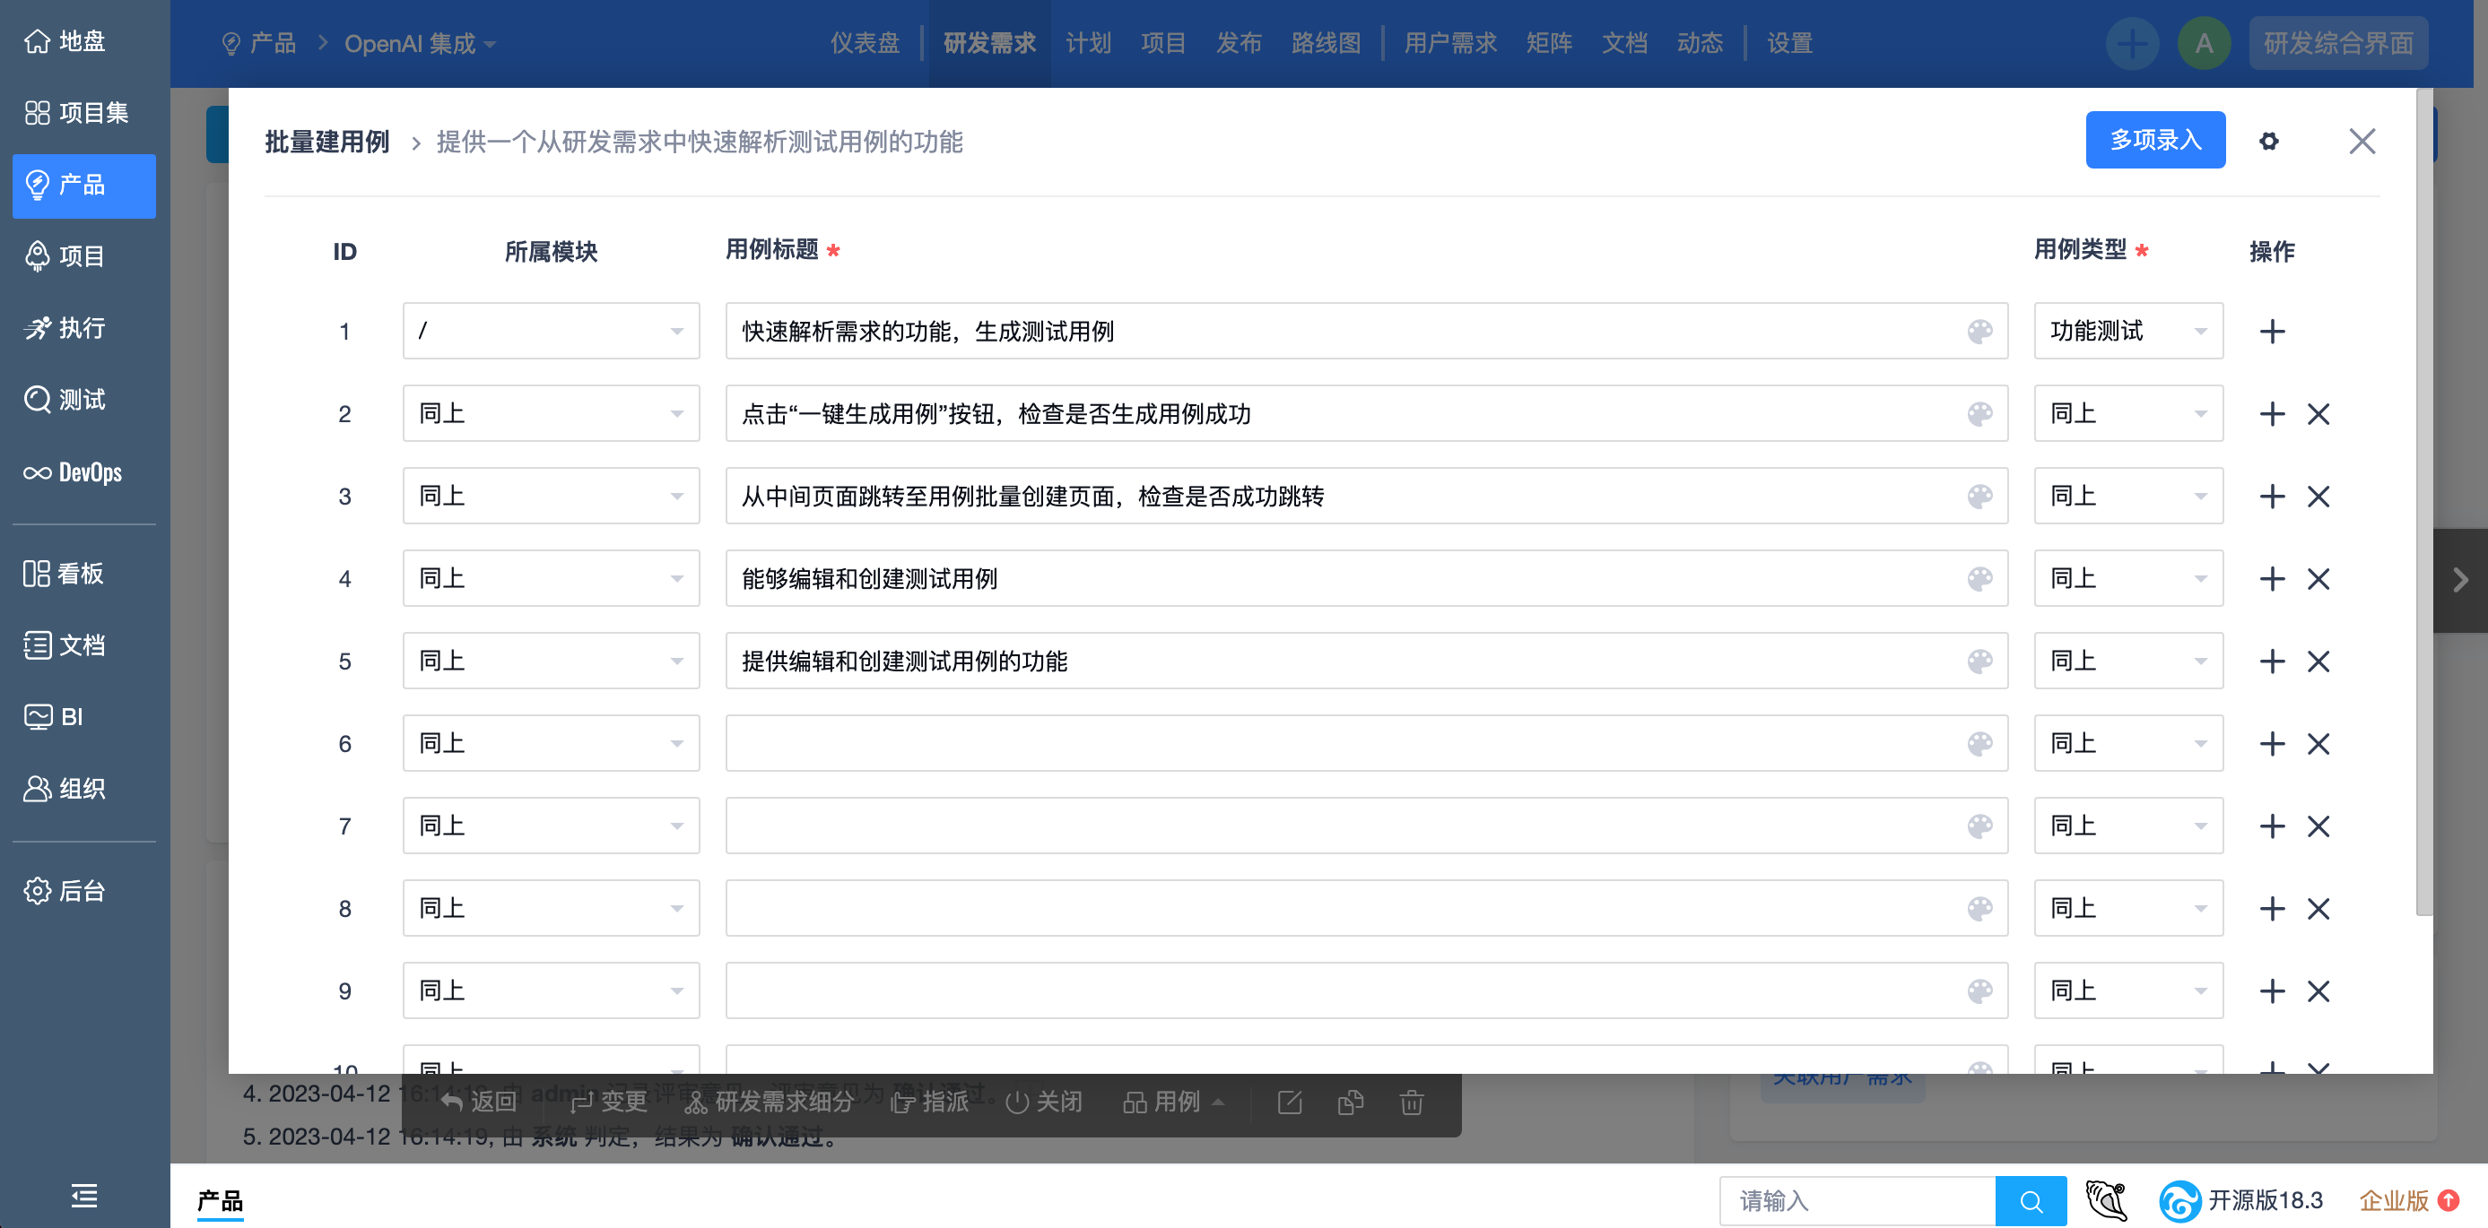Click the search magnifier button in bottom bar
The height and width of the screenshot is (1228, 2488).
2031,1201
